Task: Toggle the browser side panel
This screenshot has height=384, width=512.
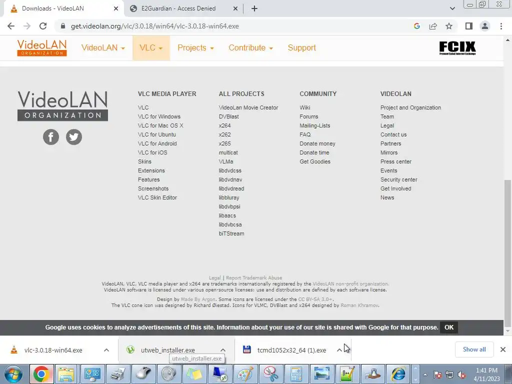Action: click(x=469, y=26)
